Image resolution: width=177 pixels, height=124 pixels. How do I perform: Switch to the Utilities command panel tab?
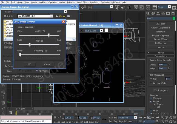(173, 13)
